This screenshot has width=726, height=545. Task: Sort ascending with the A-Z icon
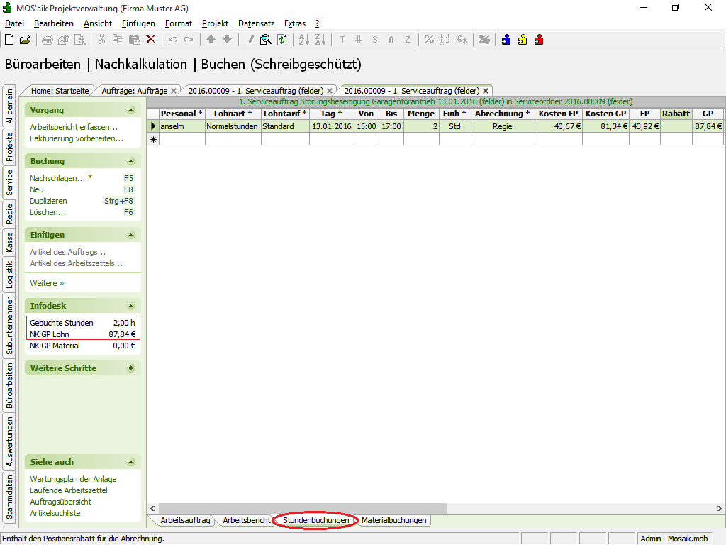[x=303, y=40]
